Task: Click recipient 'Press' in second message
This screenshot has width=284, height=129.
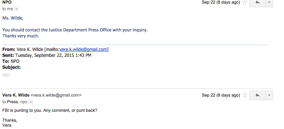Action: (x=12, y=102)
